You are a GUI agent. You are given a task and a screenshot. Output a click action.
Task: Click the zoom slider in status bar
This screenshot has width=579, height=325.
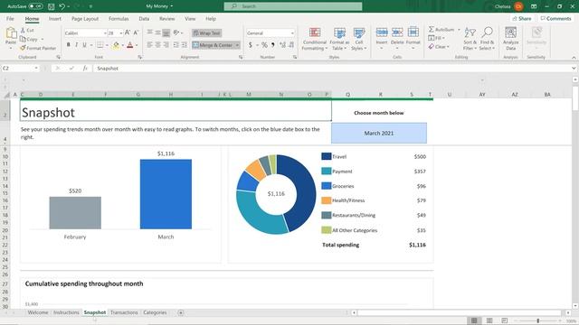537,320
